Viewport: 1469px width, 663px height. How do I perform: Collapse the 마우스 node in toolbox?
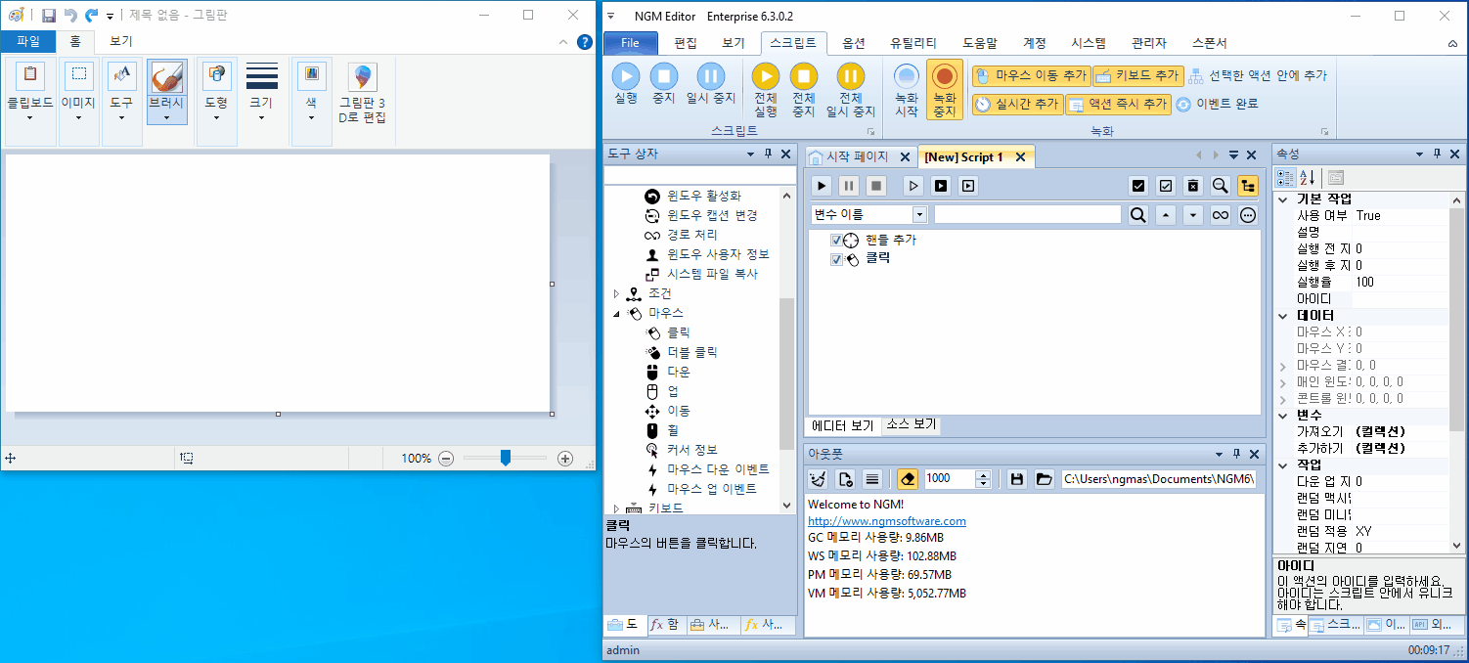pos(616,313)
